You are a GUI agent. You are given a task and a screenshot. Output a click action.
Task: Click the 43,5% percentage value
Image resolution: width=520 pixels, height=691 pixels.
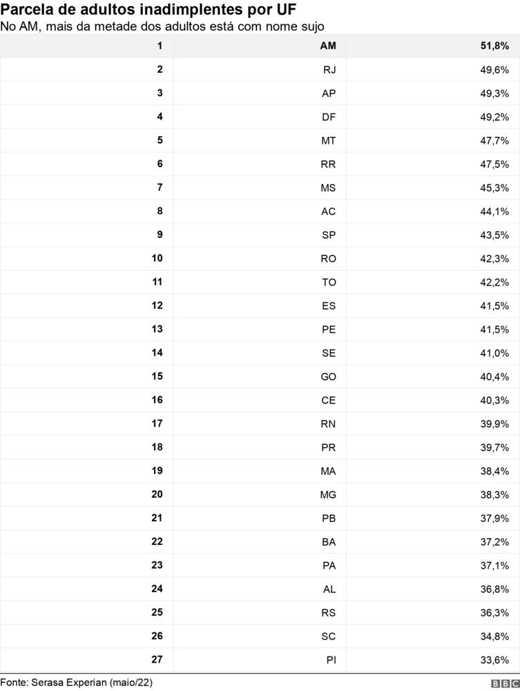coord(495,234)
